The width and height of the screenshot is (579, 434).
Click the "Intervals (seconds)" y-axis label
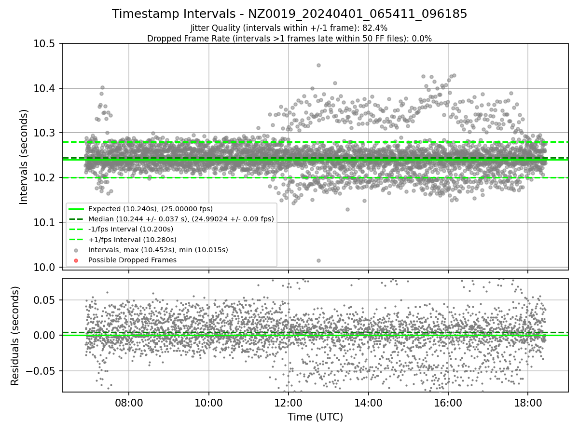pyautogui.click(x=24, y=157)
